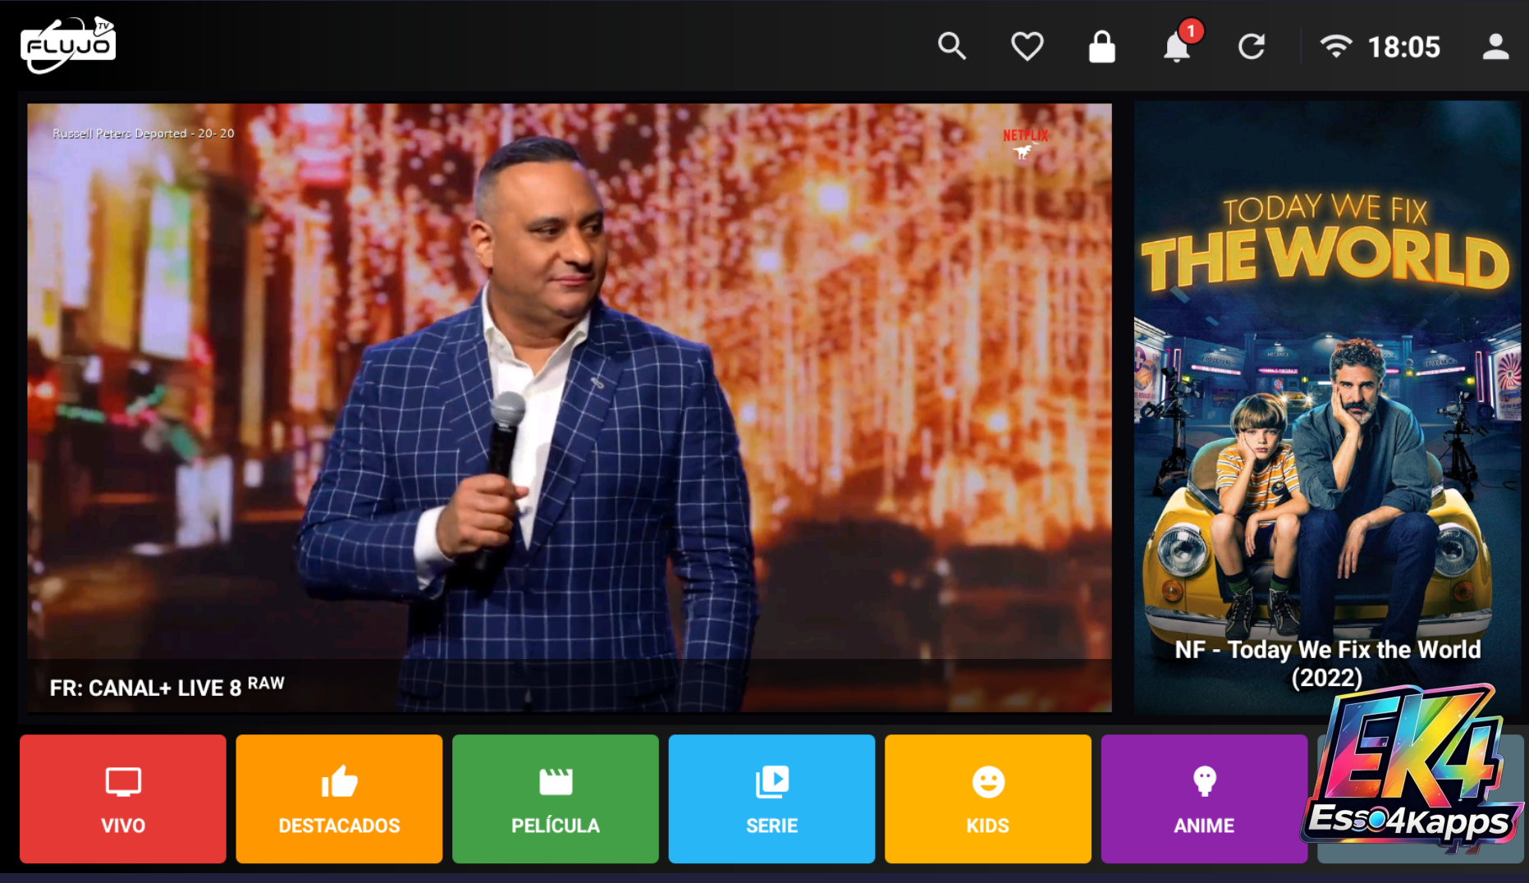Click the Flujo TV logo
1529x883 pixels.
pos(68,45)
